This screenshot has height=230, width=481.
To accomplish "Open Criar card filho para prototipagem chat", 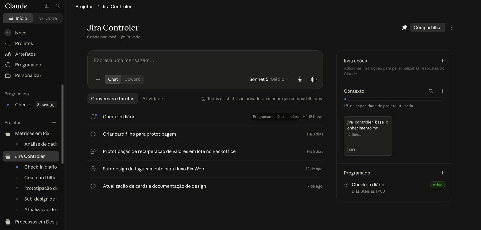I will [x=205, y=134].
